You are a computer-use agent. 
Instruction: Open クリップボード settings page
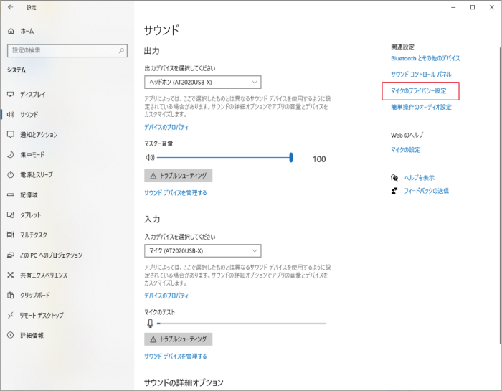(x=35, y=296)
